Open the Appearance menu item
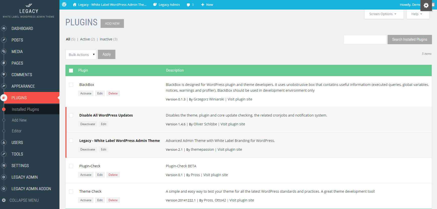Screen dimensions: 437x209 point(23,86)
